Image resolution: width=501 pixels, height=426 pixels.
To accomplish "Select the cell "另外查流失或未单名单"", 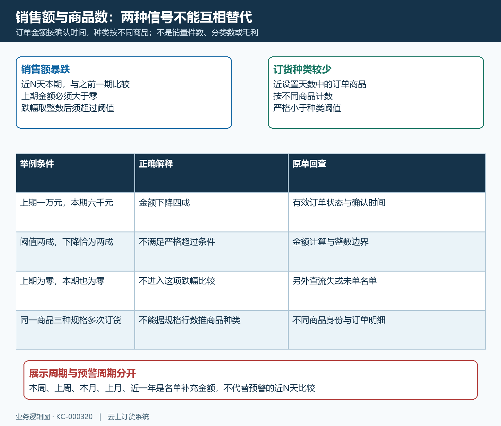I will click(x=387, y=291).
